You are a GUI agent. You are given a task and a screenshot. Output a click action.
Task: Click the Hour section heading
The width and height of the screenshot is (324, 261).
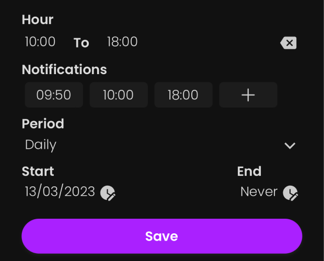38,20
